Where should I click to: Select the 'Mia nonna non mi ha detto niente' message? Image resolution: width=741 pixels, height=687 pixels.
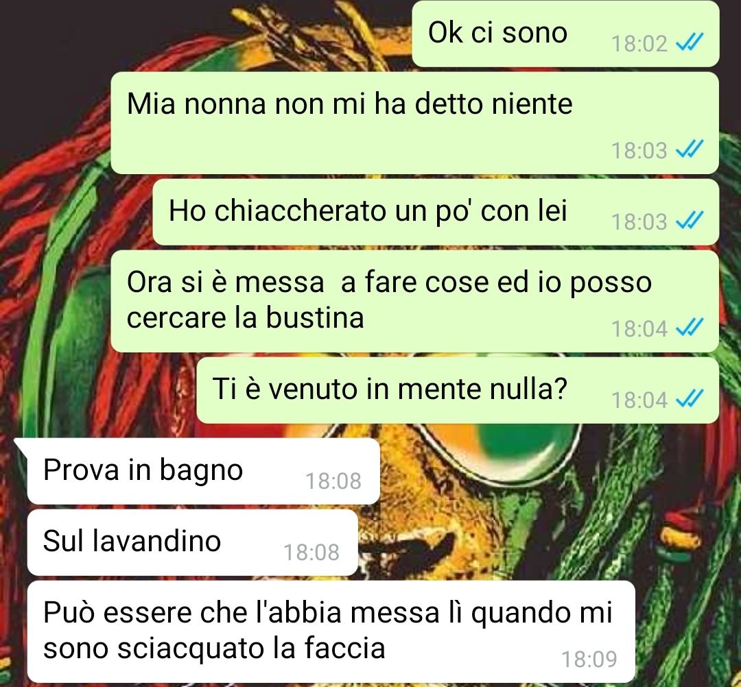coord(415,123)
